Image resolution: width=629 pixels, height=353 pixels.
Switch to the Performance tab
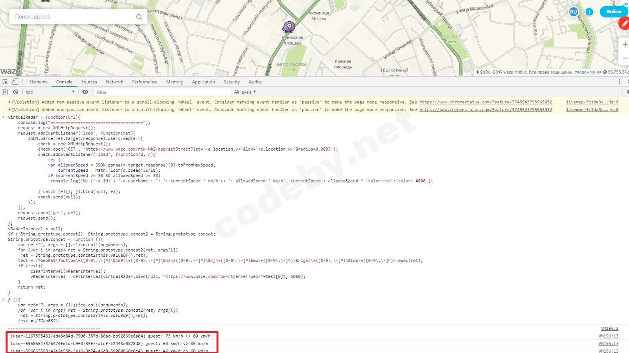tap(145, 82)
